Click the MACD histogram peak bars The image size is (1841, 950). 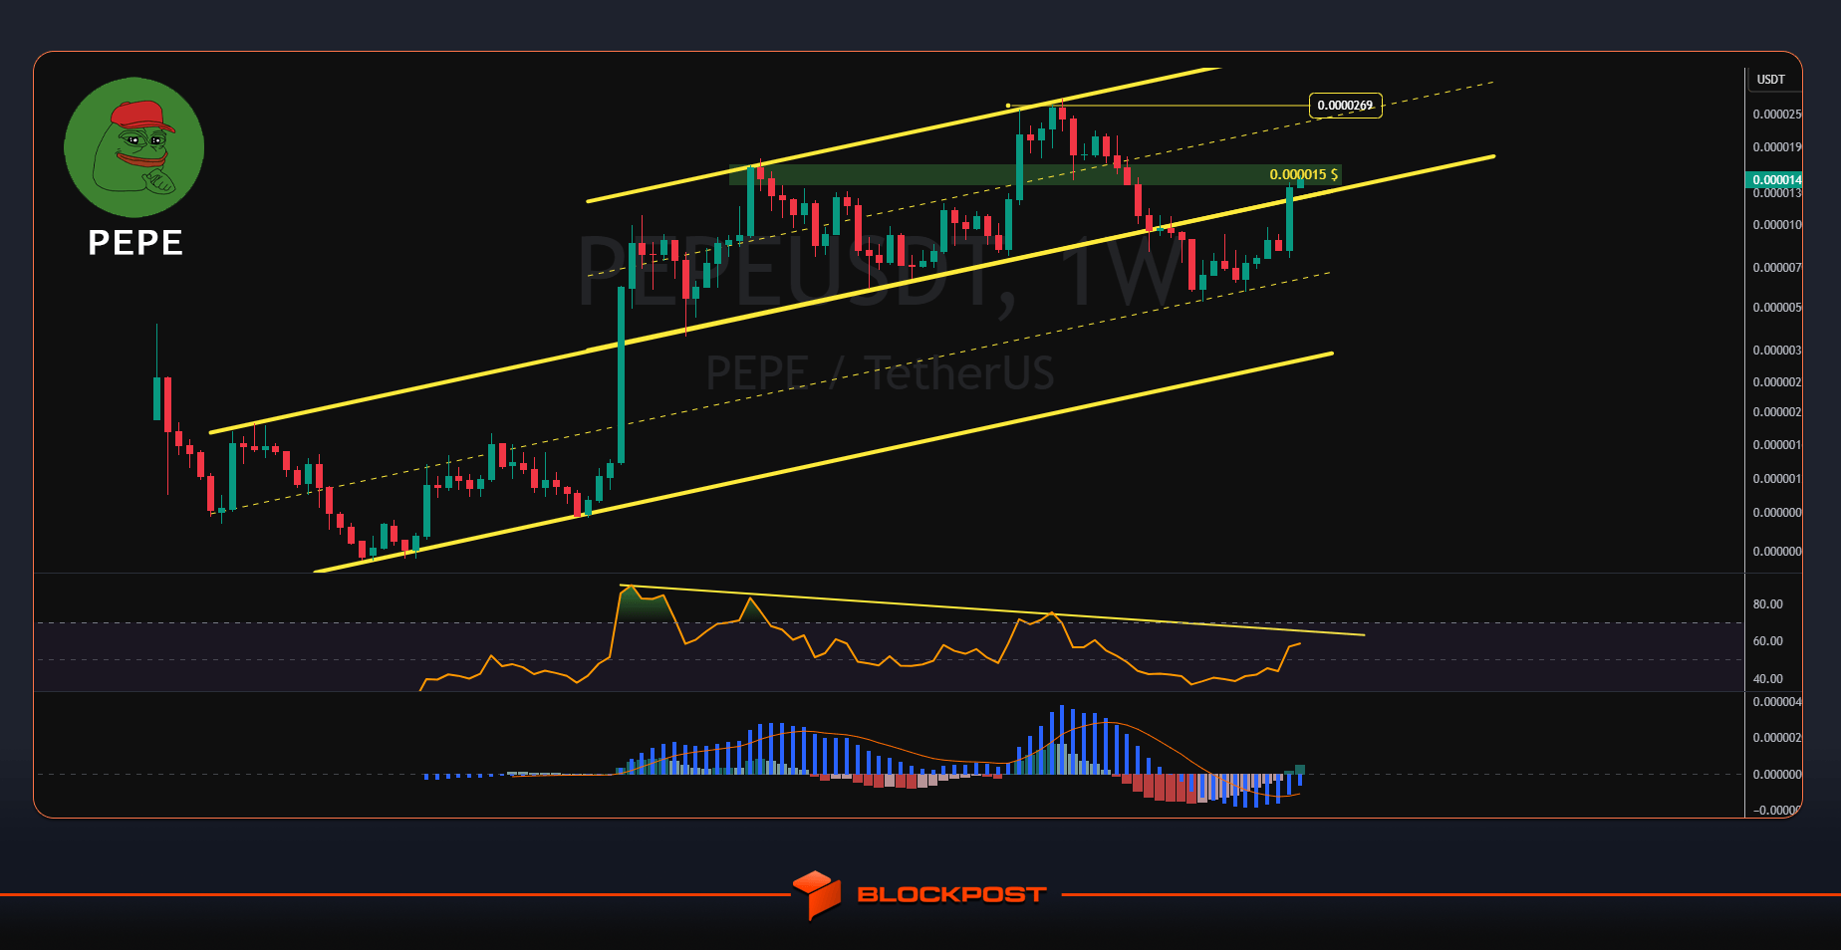(1077, 740)
